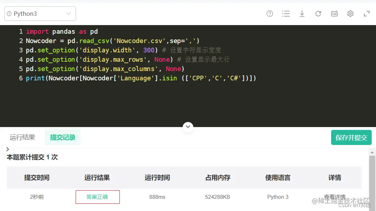This screenshot has height=211, width=376.
Task: Open the problem list icon
Action: tap(286, 14)
